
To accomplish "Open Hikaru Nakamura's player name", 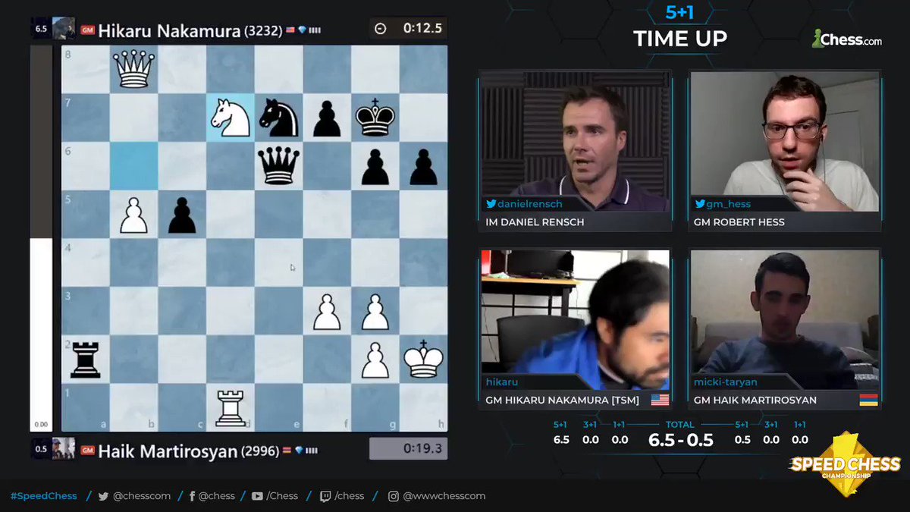I will pyautogui.click(x=169, y=30).
